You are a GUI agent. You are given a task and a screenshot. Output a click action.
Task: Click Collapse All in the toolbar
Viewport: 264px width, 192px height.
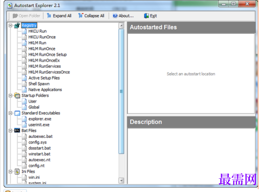(91, 16)
